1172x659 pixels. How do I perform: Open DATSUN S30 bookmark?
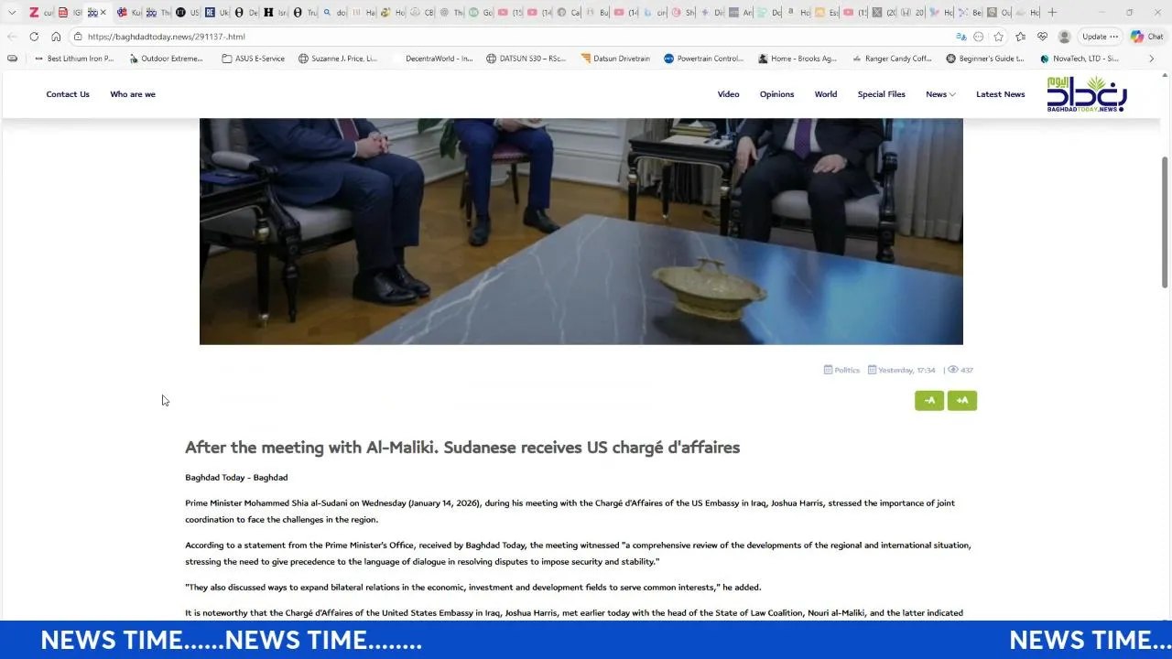[526, 59]
